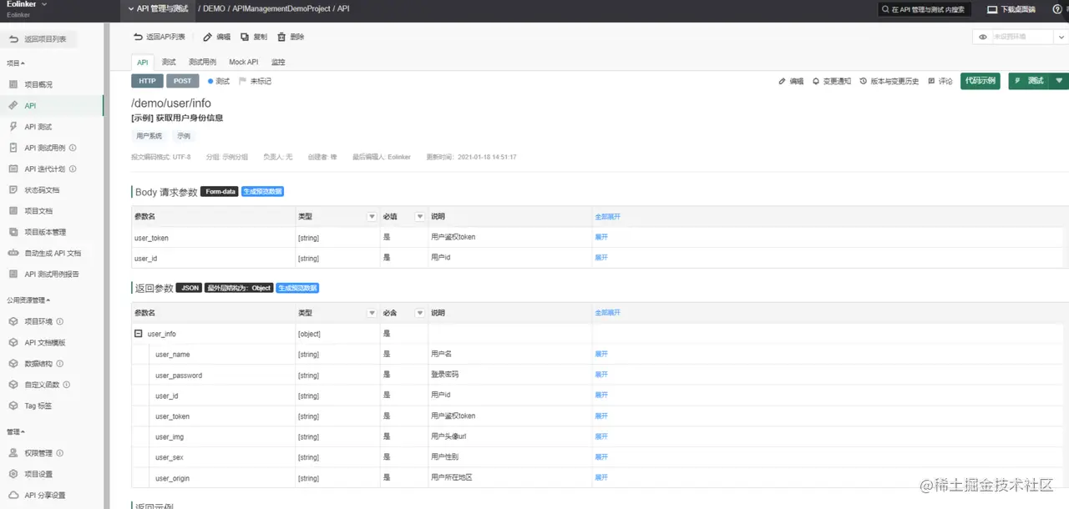The image size is (1069, 509).
Task: Click 全部展开 in request parameters table
Action: point(607,217)
